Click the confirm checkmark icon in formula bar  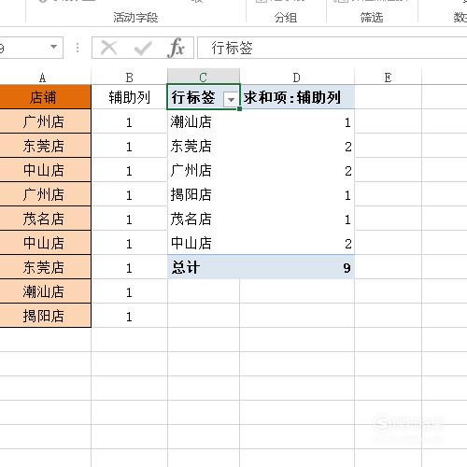(x=143, y=49)
